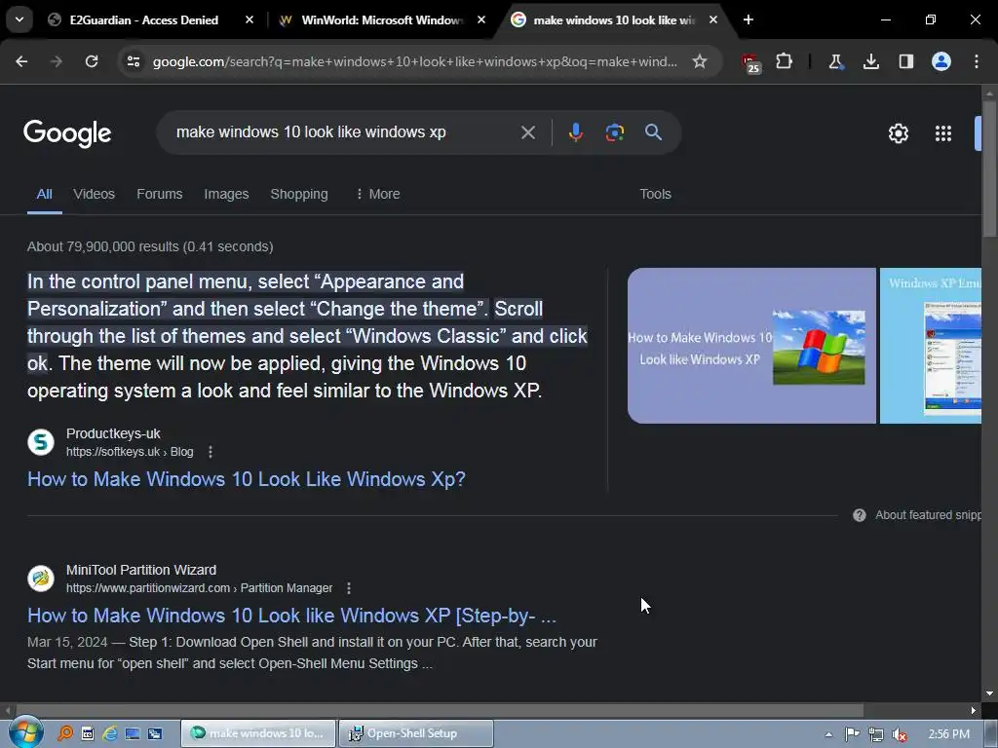The width and height of the screenshot is (998, 748).
Task: Click the horizontal scrollbar right arrow
Action: pos(974,710)
